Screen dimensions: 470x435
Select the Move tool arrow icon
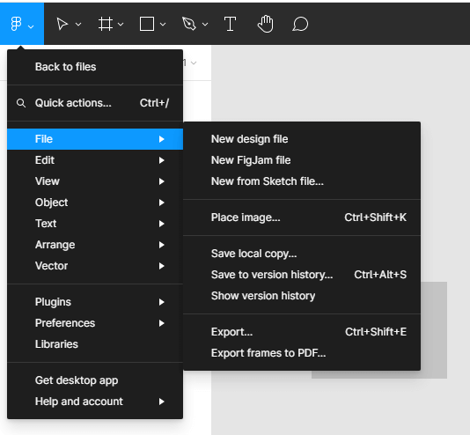click(x=62, y=24)
